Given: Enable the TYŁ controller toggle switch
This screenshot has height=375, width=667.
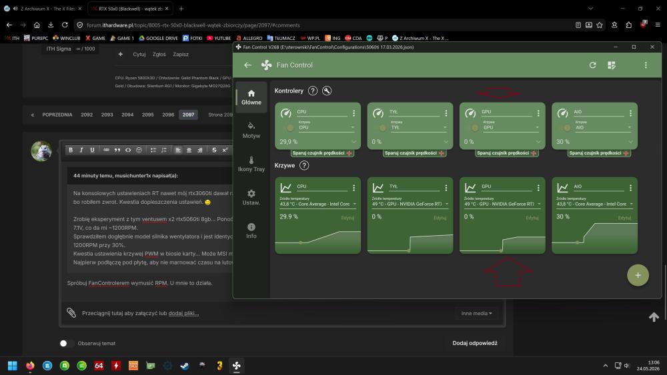Looking at the screenshot, I should 382,127.
